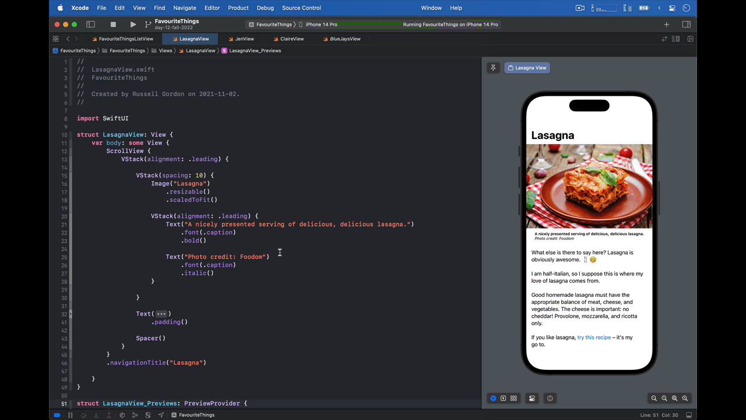Click the lasagna photo in preview
This screenshot has height=420, width=746.
pos(589,186)
